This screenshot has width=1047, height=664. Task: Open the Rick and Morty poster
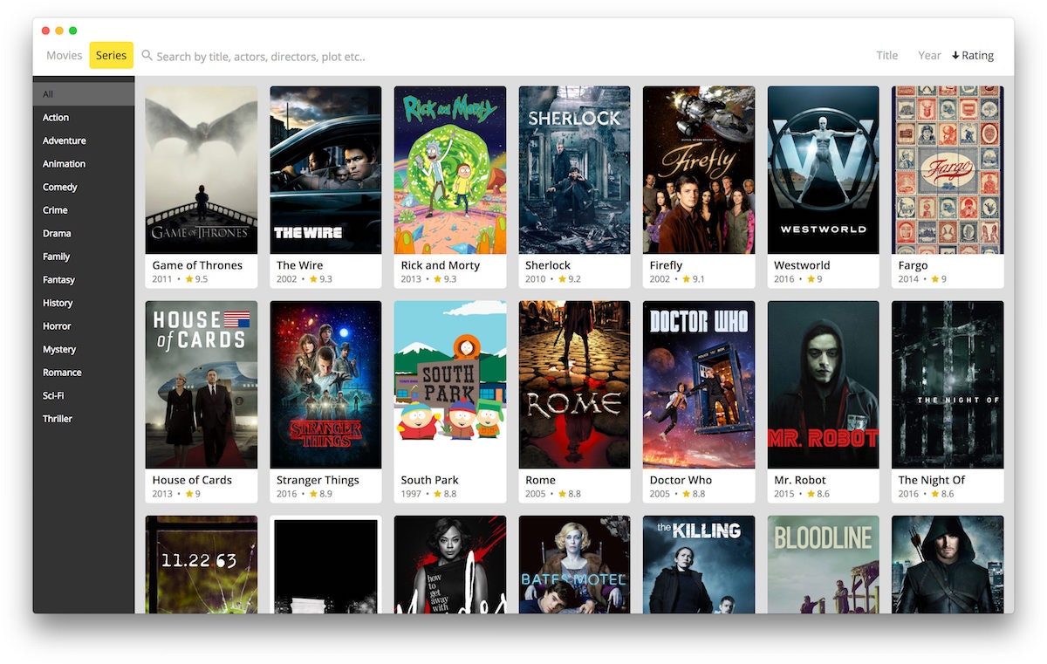(449, 168)
